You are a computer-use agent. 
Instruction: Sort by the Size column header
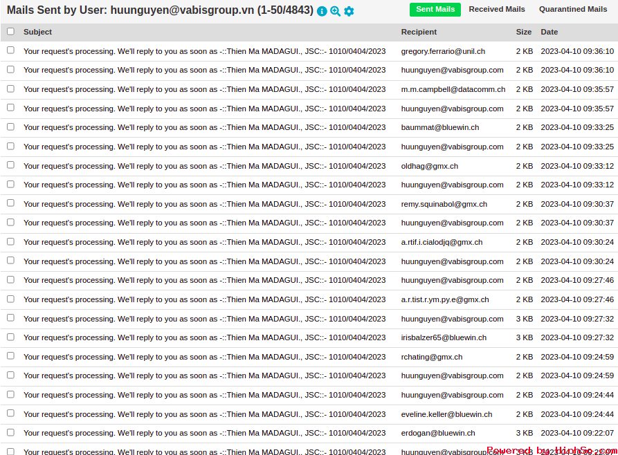point(524,32)
